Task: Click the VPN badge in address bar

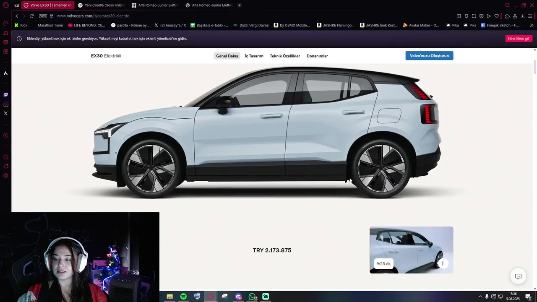Action: pyautogui.click(x=43, y=16)
